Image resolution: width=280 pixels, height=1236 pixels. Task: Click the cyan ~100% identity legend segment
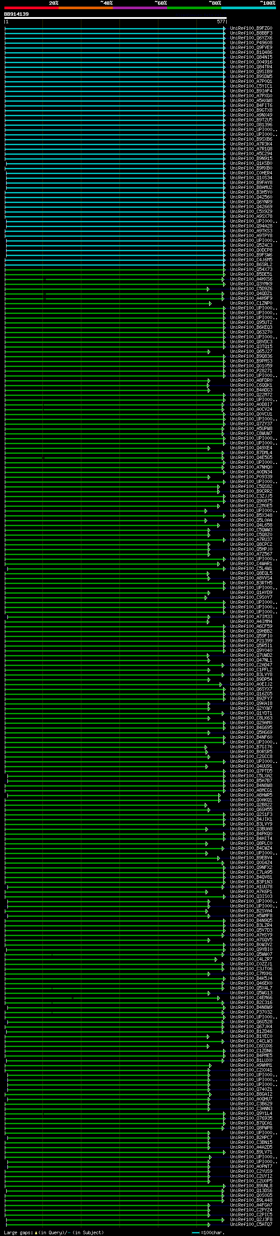[x=249, y=8]
